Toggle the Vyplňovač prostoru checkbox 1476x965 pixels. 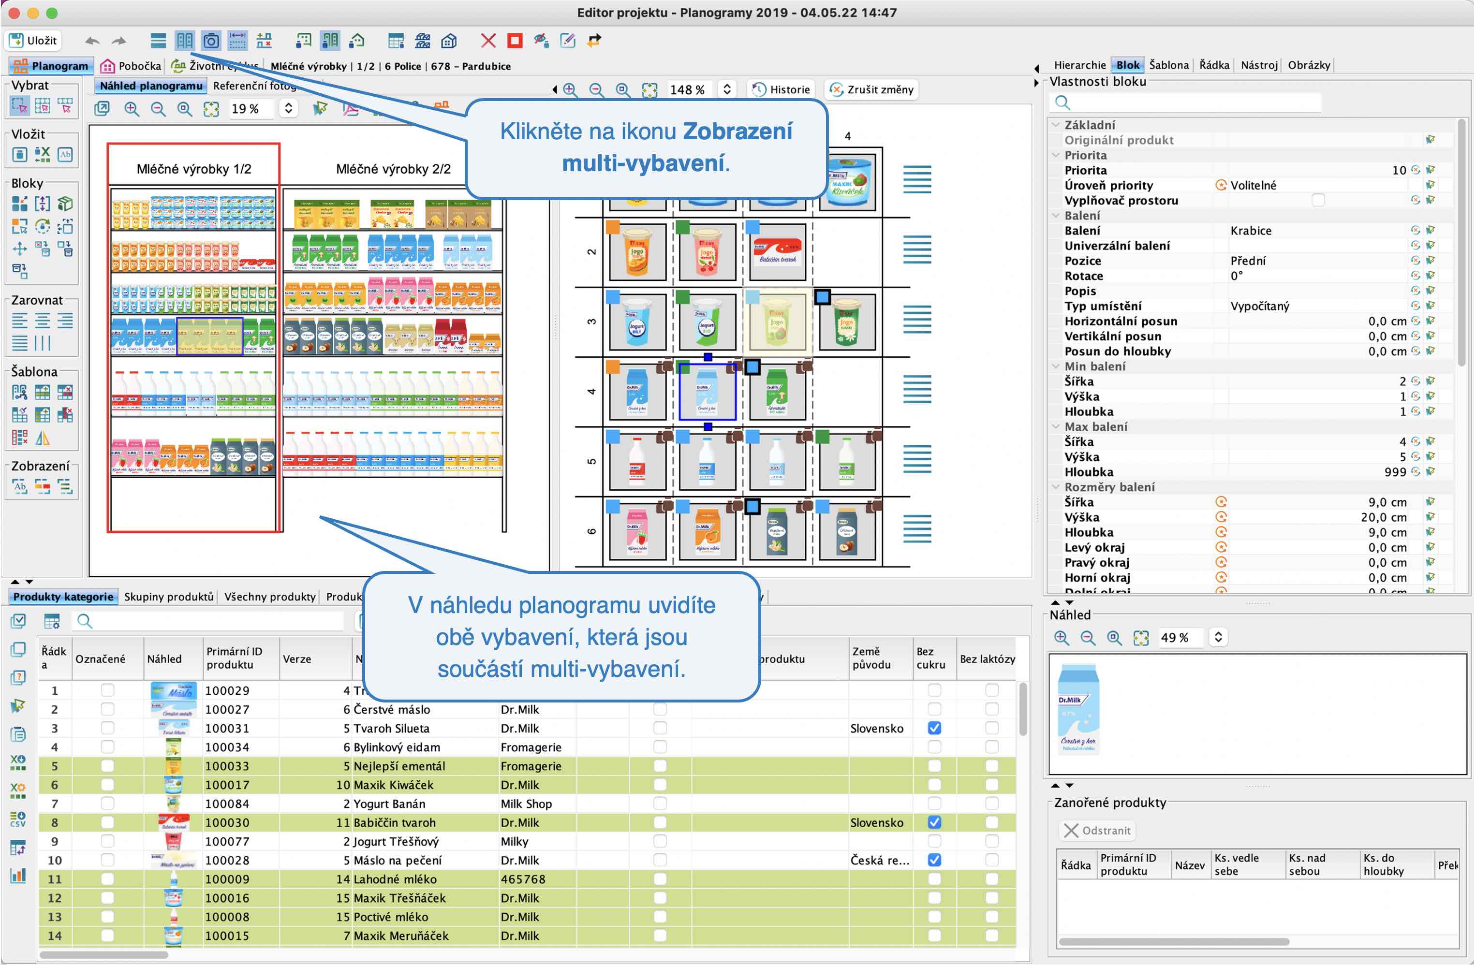[x=1318, y=200]
